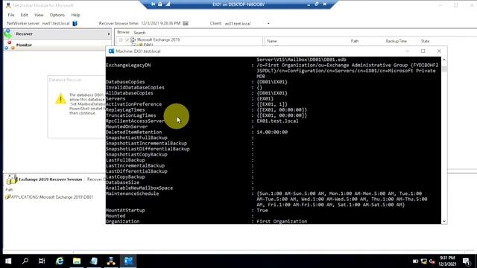The width and height of the screenshot is (477, 268).
Task: Click the signal strength icon on connection bar
Action: click(168, 4)
